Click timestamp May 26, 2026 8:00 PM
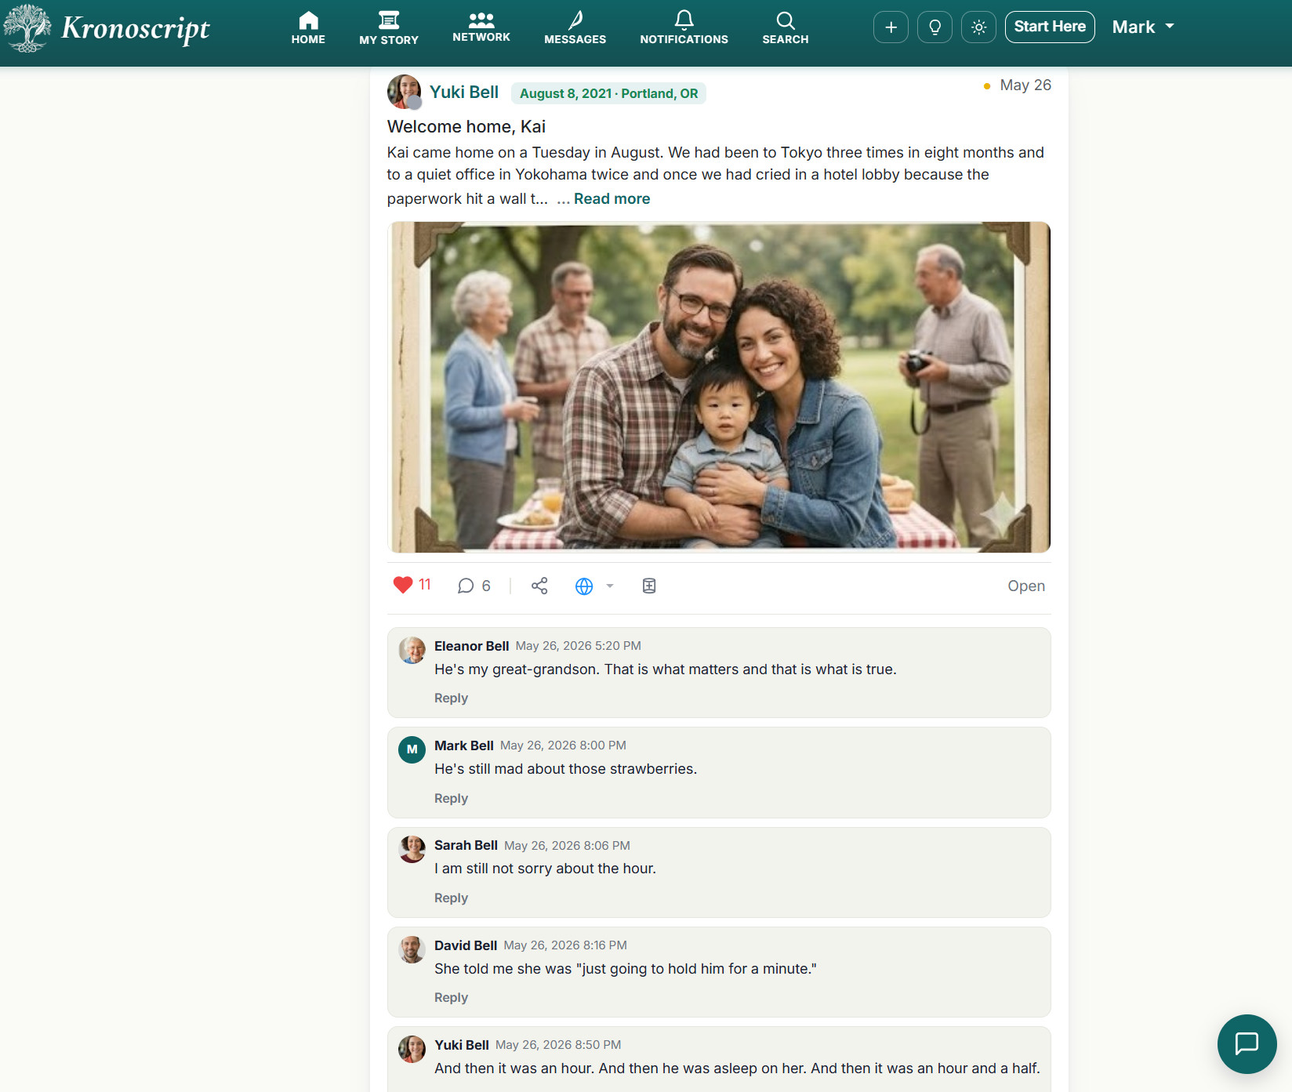Image resolution: width=1292 pixels, height=1092 pixels. 563,746
